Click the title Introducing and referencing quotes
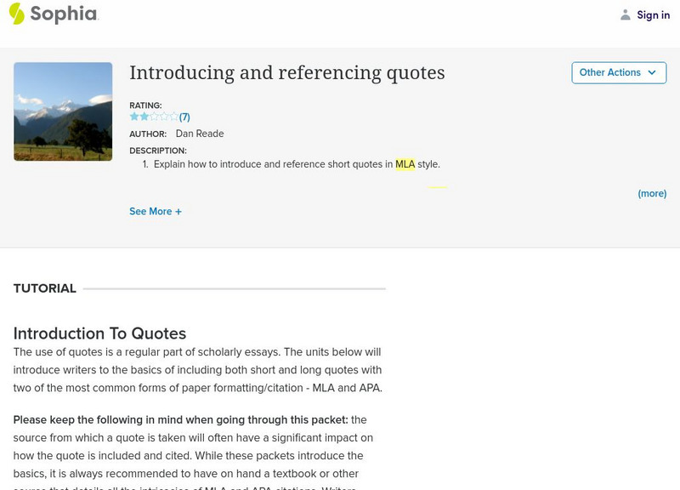680x490 pixels. click(x=286, y=73)
